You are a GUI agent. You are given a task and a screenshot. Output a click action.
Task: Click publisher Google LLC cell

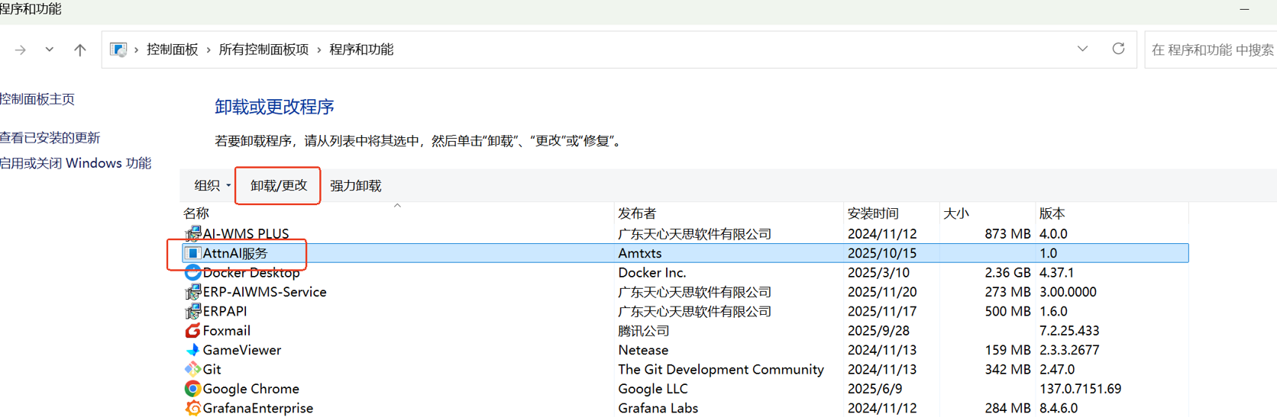[653, 389]
